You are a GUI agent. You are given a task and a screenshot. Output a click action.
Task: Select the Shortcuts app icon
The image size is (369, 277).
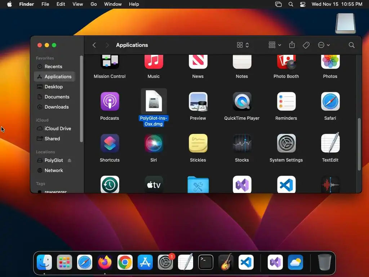point(110,143)
